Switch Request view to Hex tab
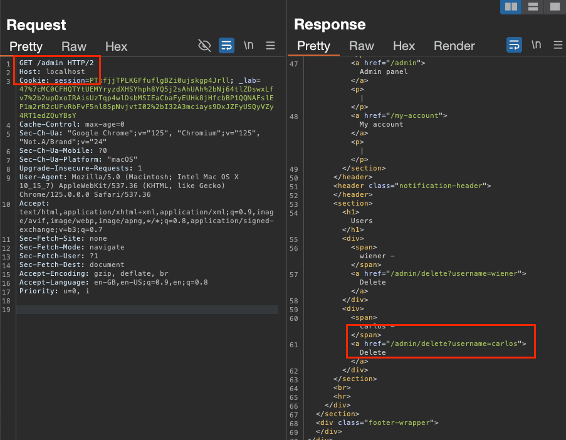 point(116,46)
